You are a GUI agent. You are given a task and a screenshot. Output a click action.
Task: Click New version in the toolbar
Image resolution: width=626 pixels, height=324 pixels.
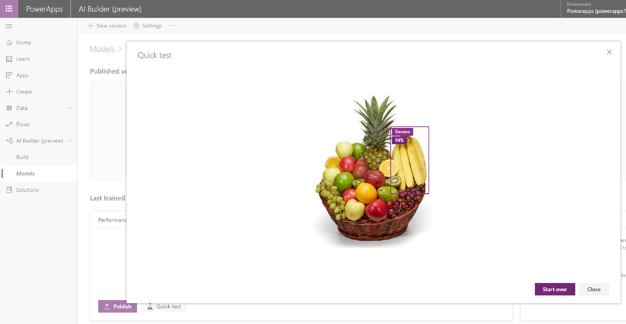(106, 26)
